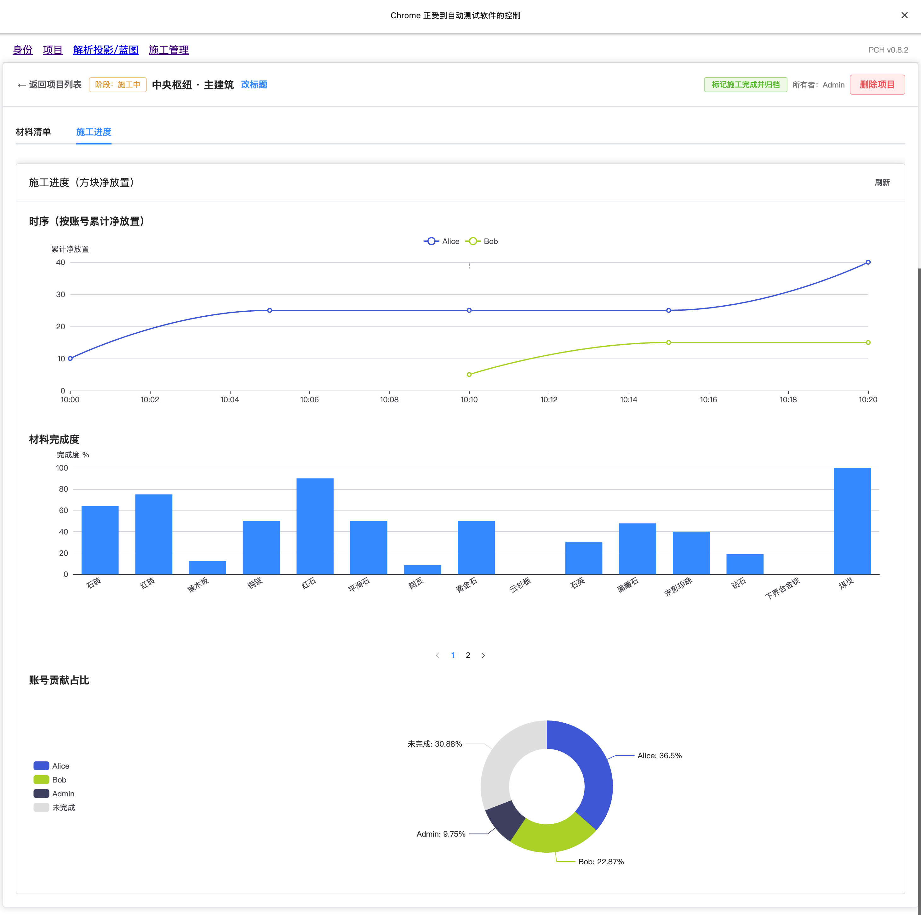Click the Bob: 22.87% pie label
Viewport: 921px width, 915px height.
point(601,862)
